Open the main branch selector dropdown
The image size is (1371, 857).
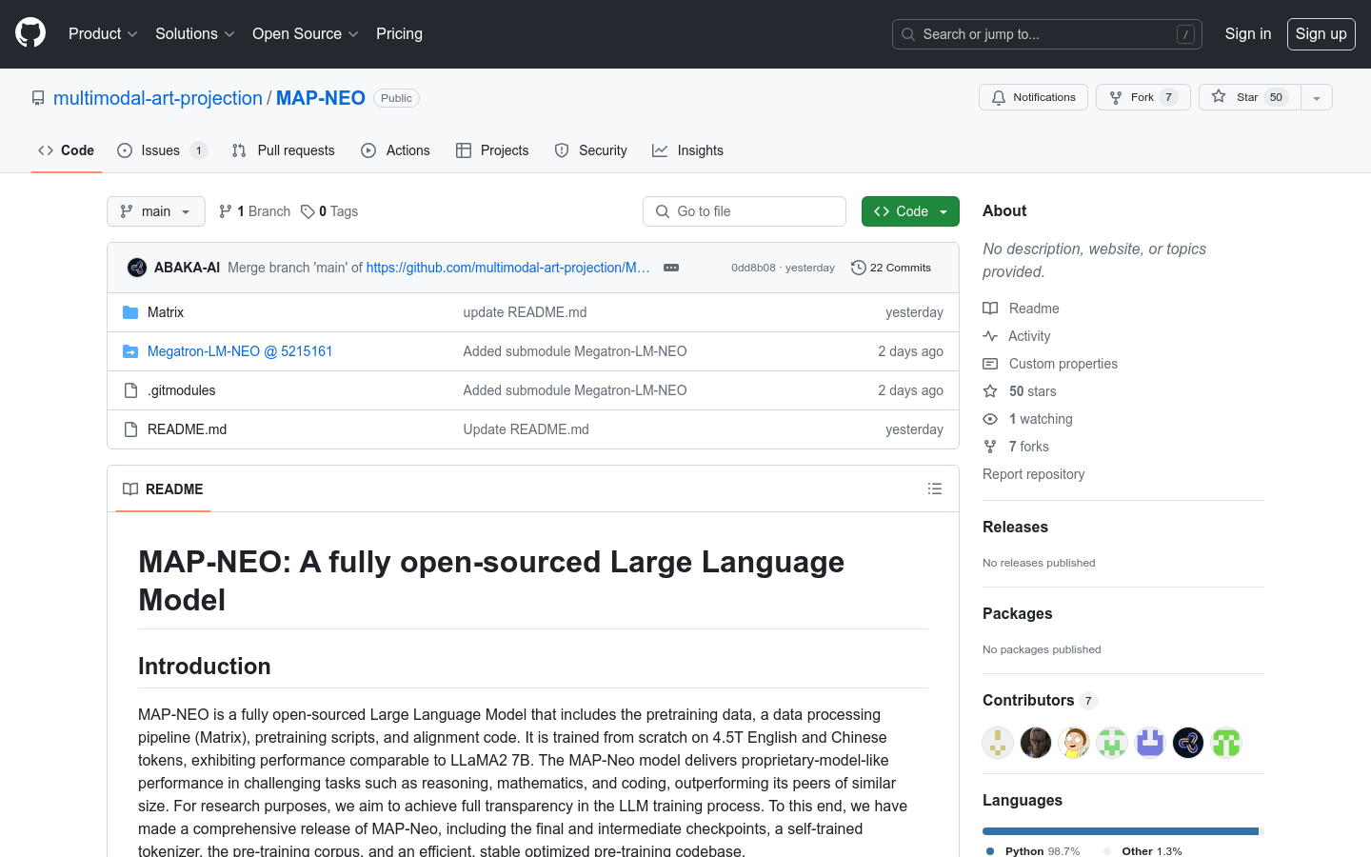(x=156, y=211)
